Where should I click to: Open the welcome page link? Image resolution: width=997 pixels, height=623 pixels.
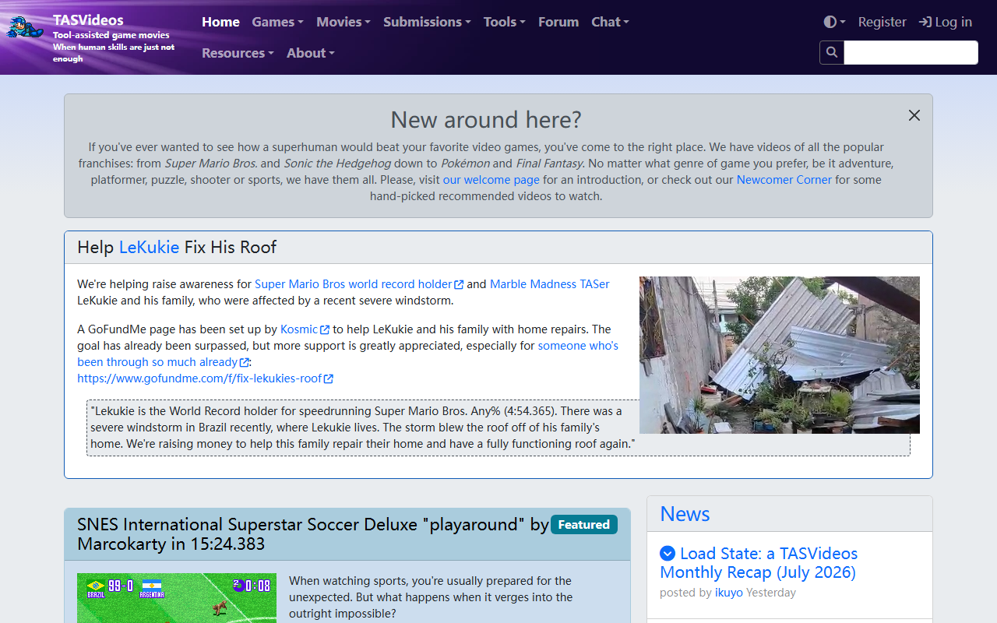click(491, 180)
